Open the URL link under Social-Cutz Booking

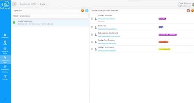click(107, 44)
